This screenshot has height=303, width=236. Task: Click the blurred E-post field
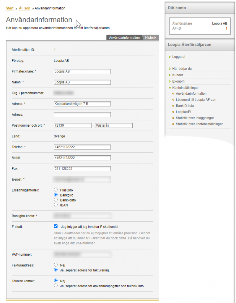click(x=82, y=180)
